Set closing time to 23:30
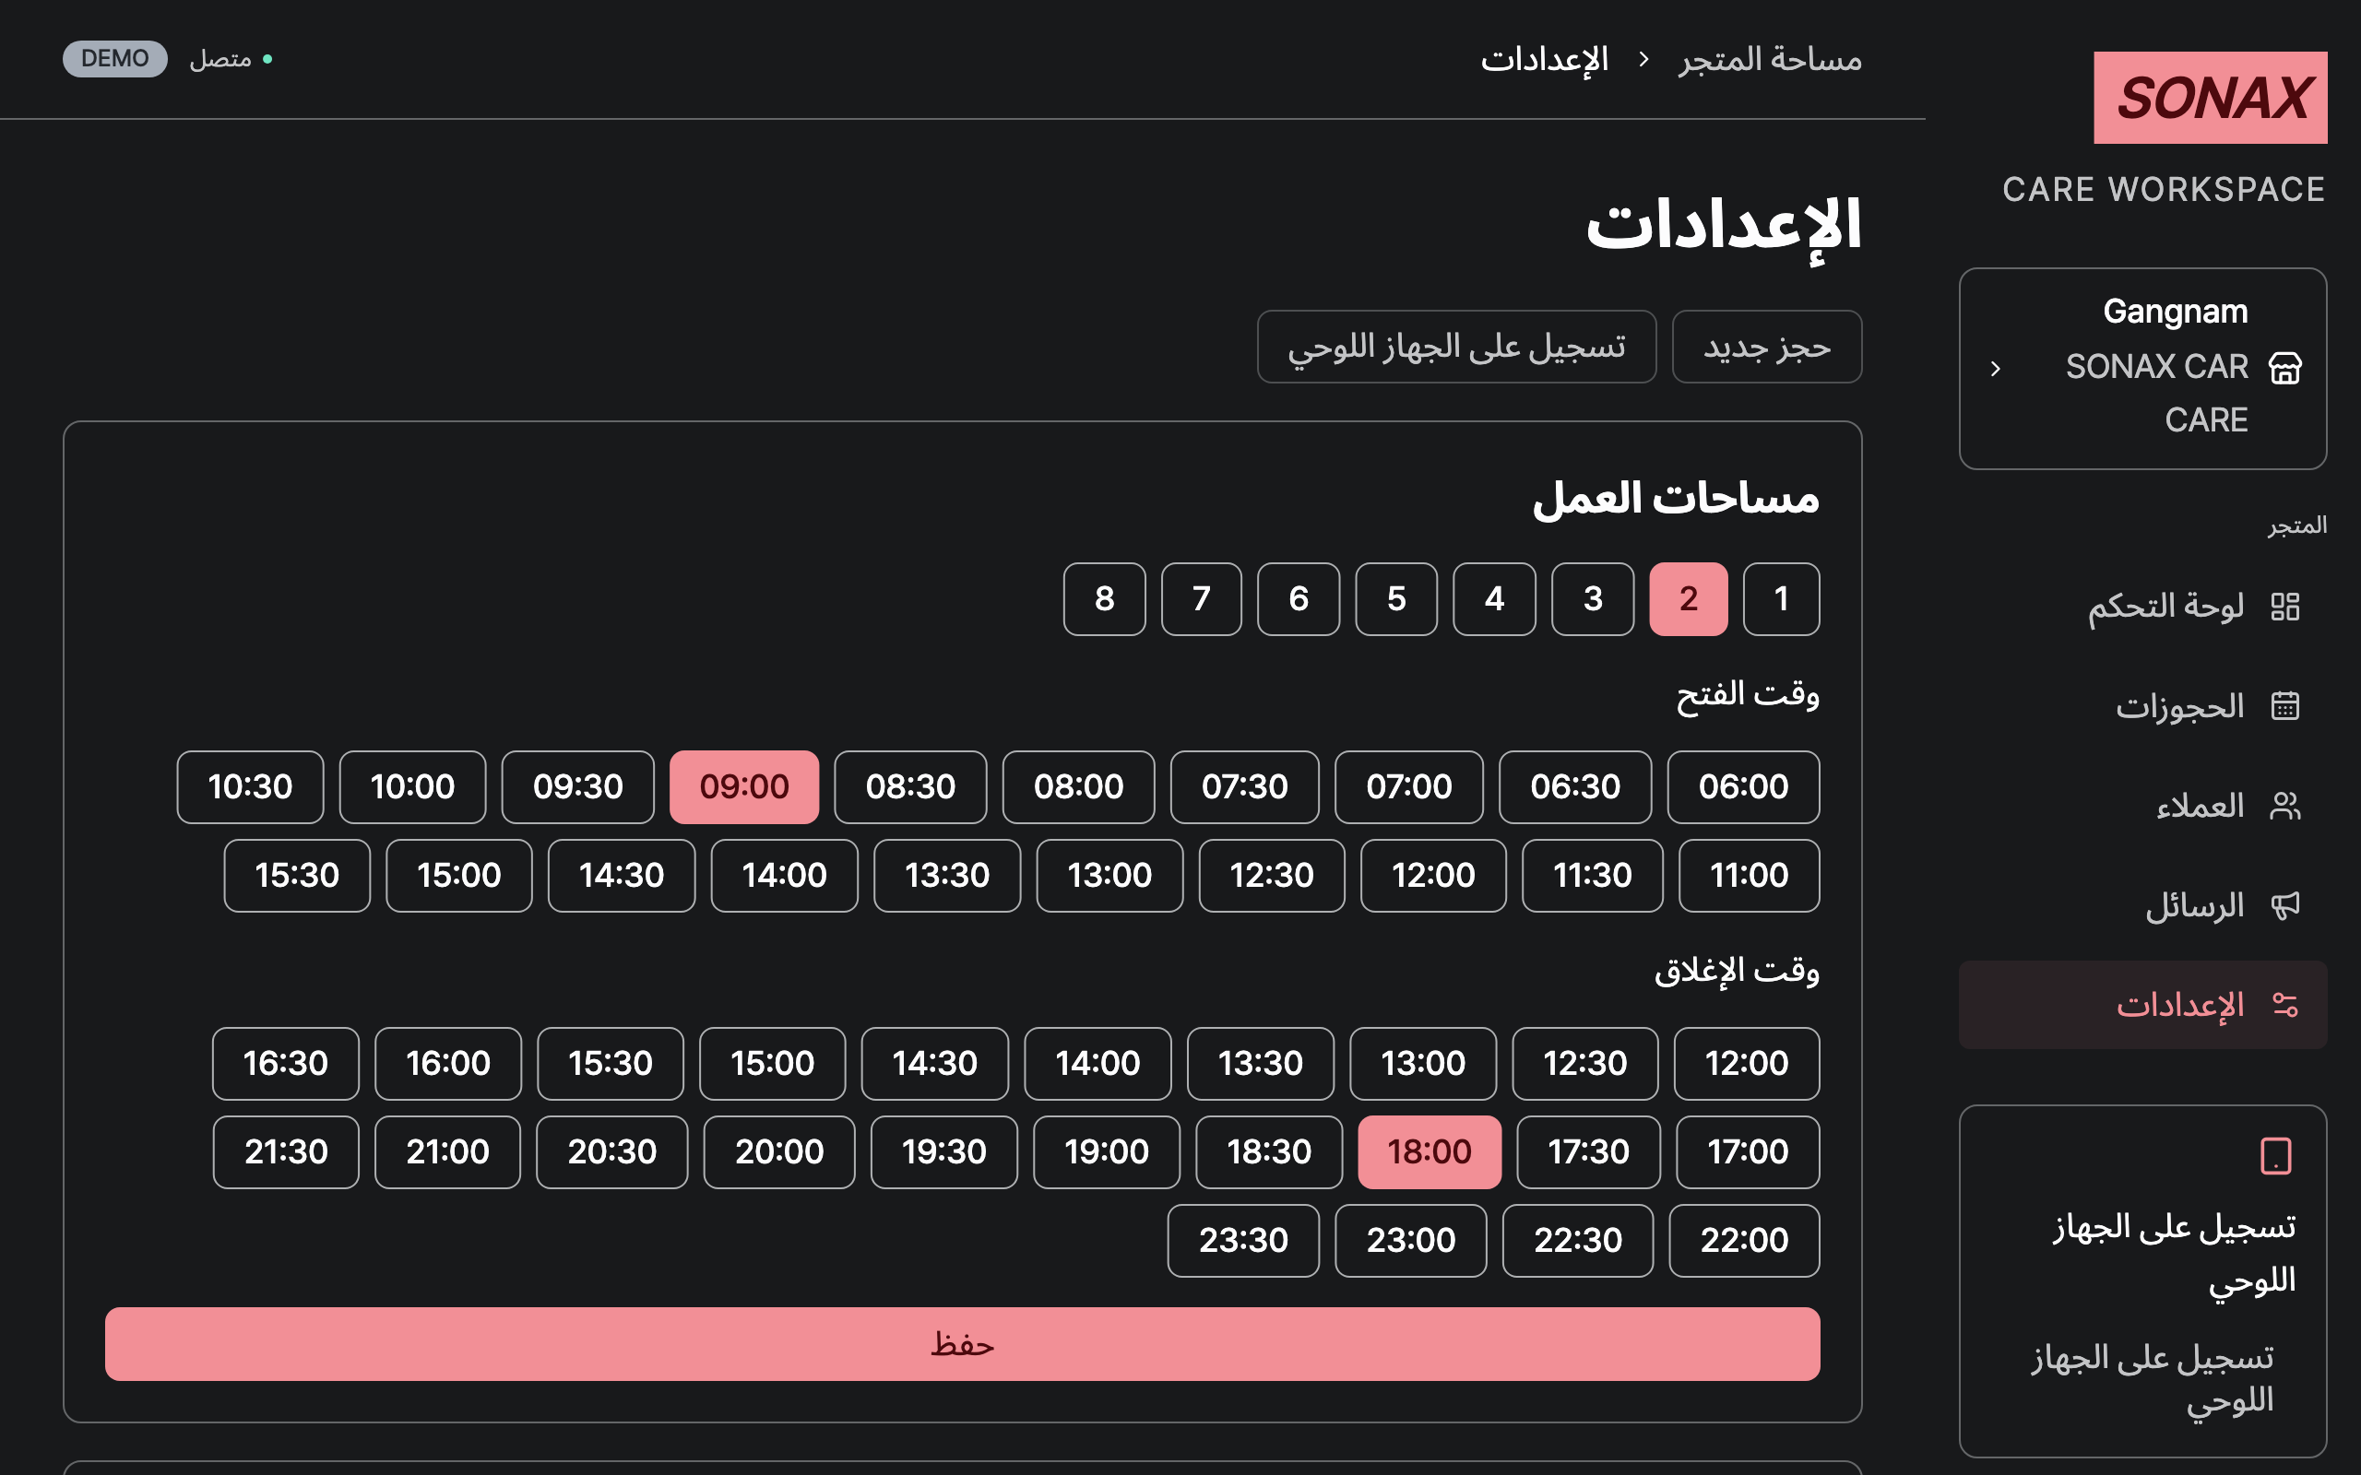Screen dimensions: 2361x1475 (x=1243, y=1241)
